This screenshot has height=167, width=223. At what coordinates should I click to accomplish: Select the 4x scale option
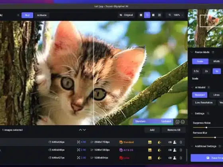(217, 71)
